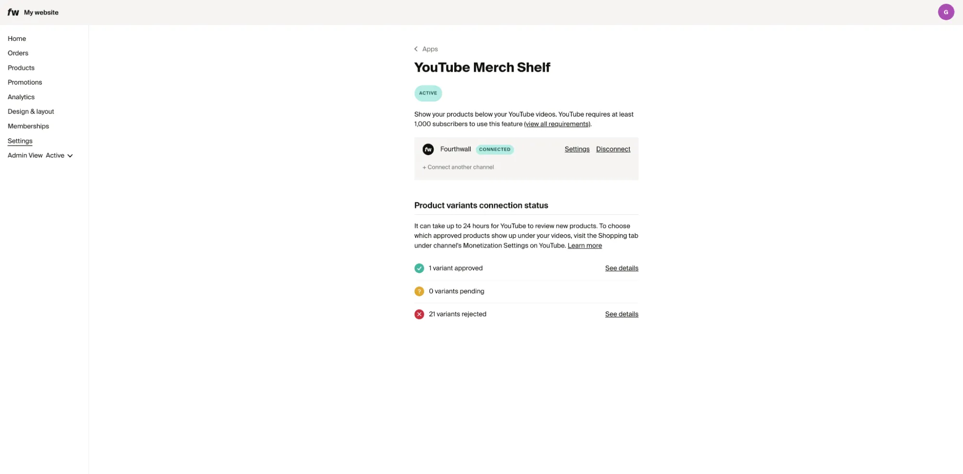The height and width of the screenshot is (474, 963).
Task: Click the red rejected variants icon
Action: [x=419, y=314]
